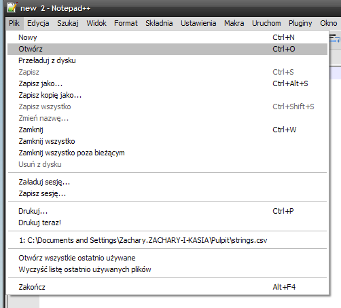Open the Składnia menu

[159, 23]
